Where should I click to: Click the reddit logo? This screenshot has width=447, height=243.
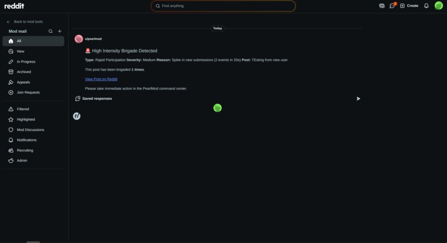14,6
